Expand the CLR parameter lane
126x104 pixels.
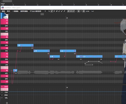pyautogui.click(x=2, y=92)
